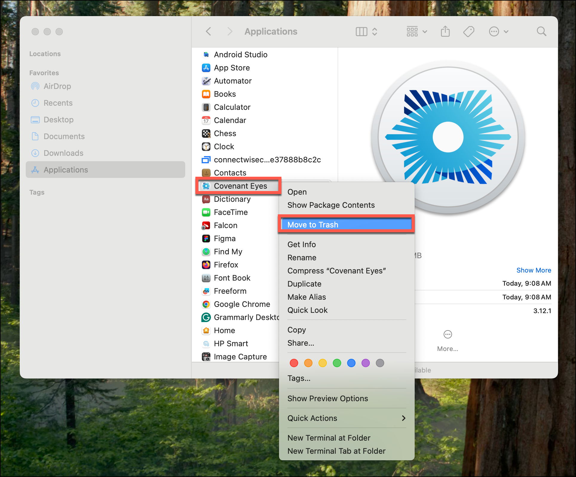Select the connectwisec...e37888b8c2c item
This screenshot has width=576, height=477.
pos(265,160)
